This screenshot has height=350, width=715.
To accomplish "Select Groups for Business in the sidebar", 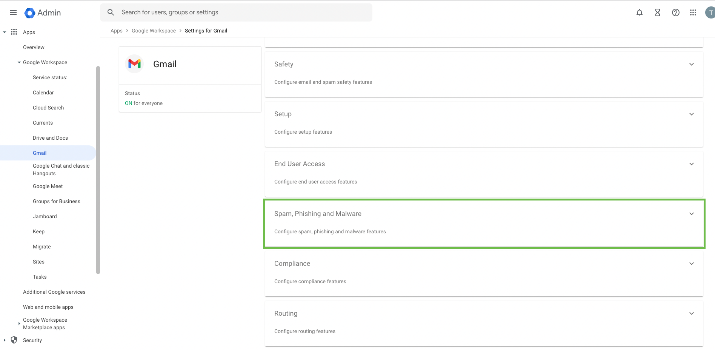I will 56,201.
